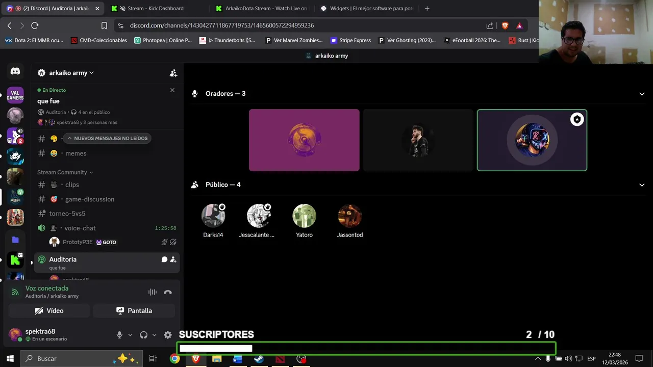Collapse the Stream Community category
Image resolution: width=653 pixels, height=367 pixels.
(x=65, y=172)
